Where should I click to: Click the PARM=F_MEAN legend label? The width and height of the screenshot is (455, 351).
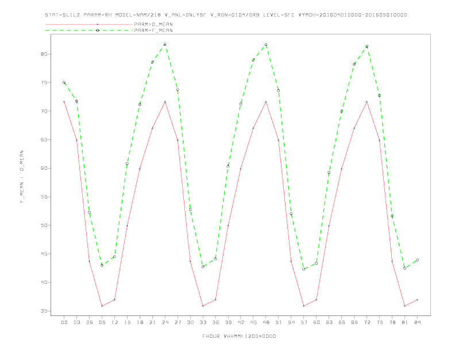point(153,30)
